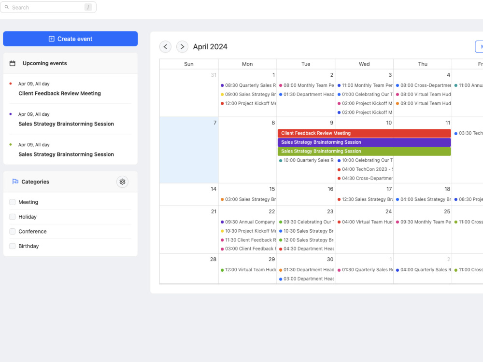This screenshot has height=362, width=483.
Task: Open 12:00 Project Kickoff event on April 1
Action: 248,103
